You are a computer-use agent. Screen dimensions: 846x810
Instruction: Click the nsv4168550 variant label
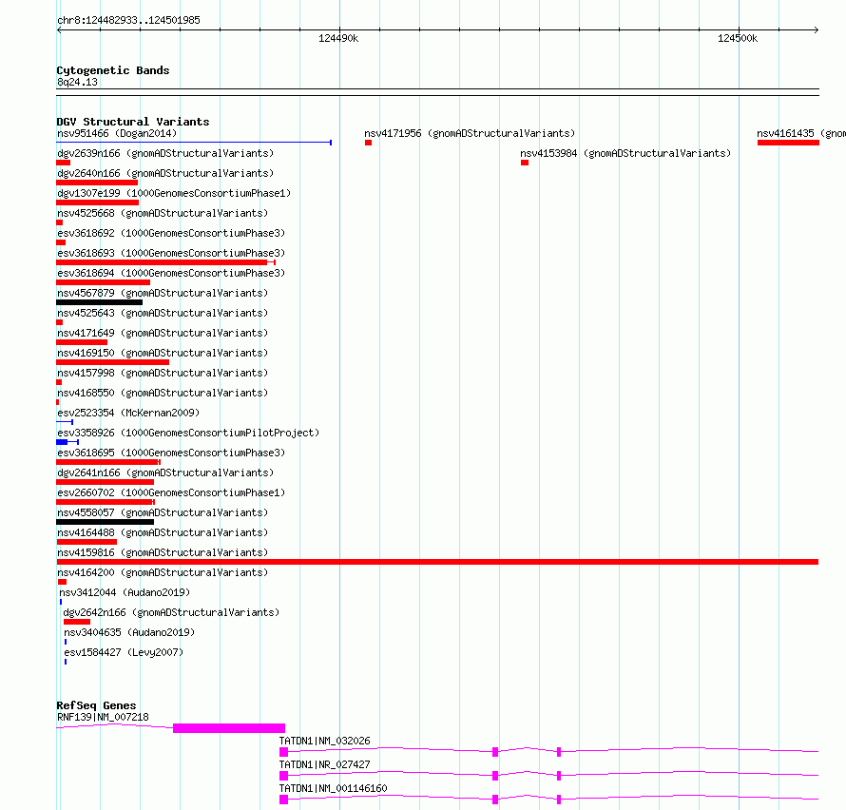click(x=163, y=393)
